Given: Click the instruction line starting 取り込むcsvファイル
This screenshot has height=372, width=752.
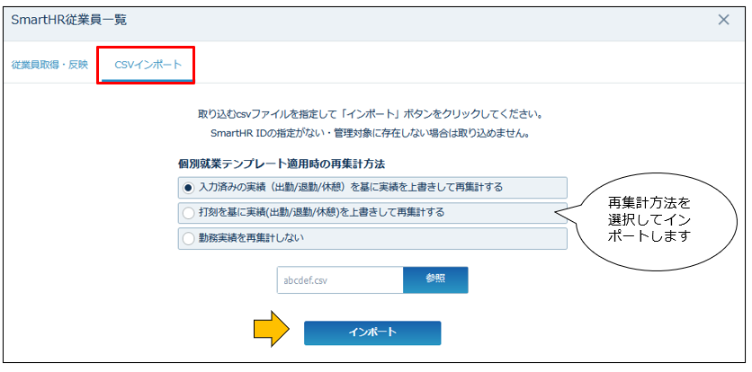Looking at the screenshot, I should 371,116.
